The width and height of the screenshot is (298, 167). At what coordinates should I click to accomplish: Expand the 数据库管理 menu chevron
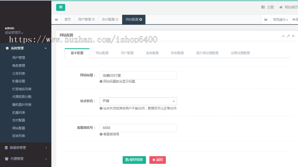pos(46,148)
